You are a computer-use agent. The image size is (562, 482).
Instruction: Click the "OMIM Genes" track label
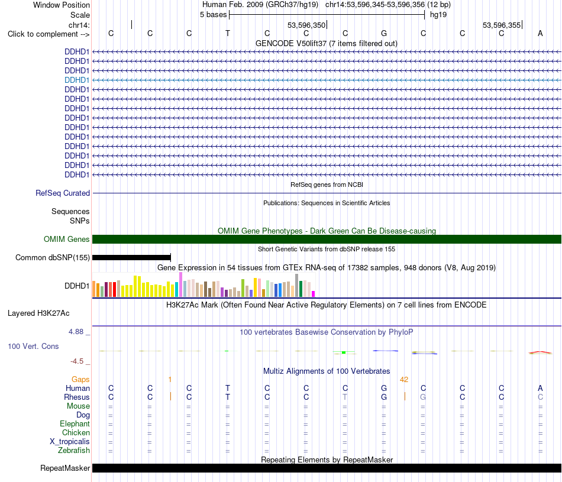[x=66, y=239]
